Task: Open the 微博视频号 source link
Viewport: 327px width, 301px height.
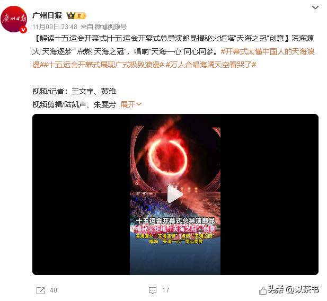Action: pos(111,26)
